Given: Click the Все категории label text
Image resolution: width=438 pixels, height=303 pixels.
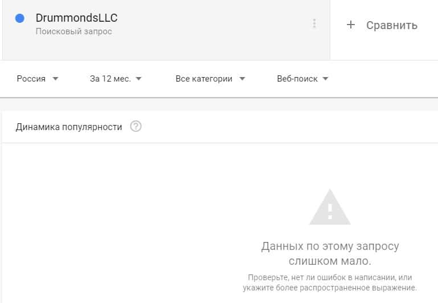Looking at the screenshot, I should 204,79.
